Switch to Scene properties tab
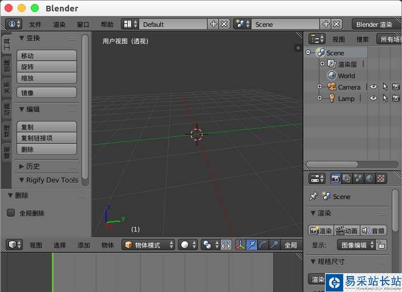The image size is (402, 292). pyautogui.click(x=358, y=179)
